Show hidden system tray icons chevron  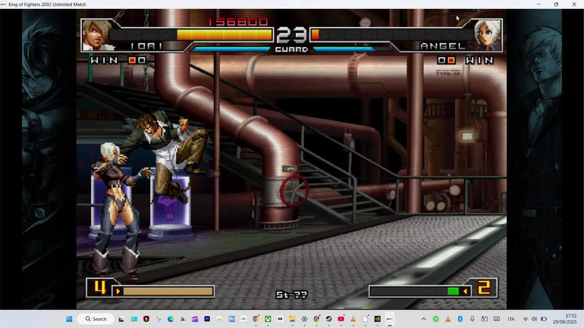(423, 319)
